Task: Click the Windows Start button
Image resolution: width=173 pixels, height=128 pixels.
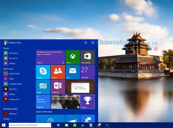Action: tap(4, 125)
